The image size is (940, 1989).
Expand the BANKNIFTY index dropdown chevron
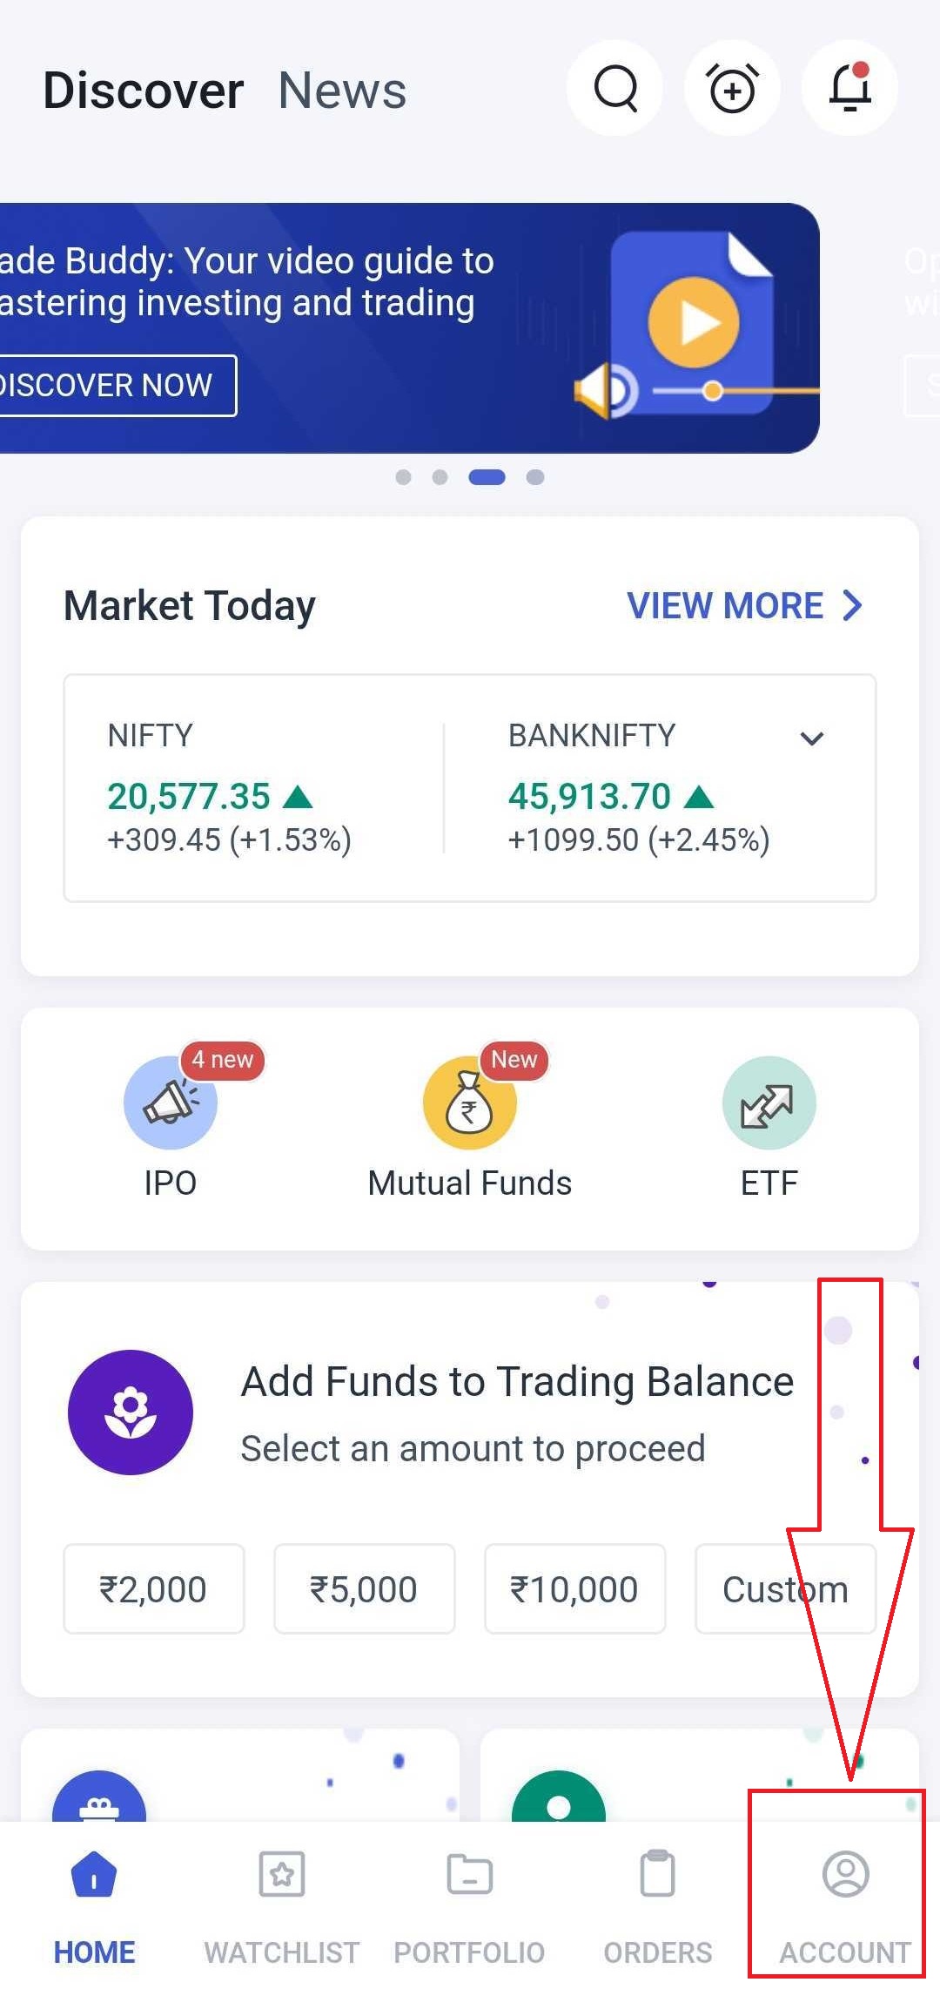811,738
